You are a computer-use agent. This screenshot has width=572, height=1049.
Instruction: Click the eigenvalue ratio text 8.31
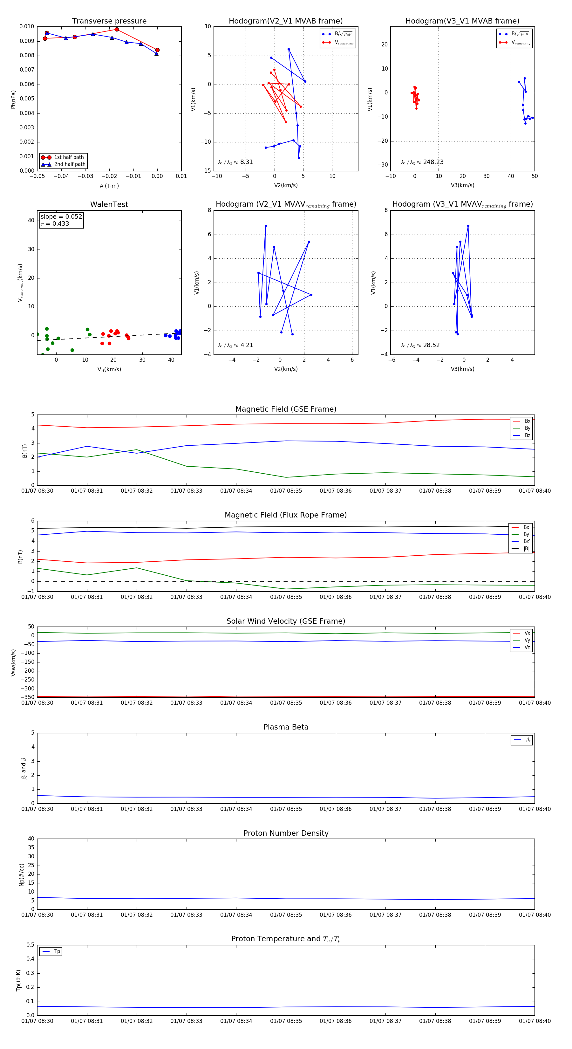pos(235,162)
